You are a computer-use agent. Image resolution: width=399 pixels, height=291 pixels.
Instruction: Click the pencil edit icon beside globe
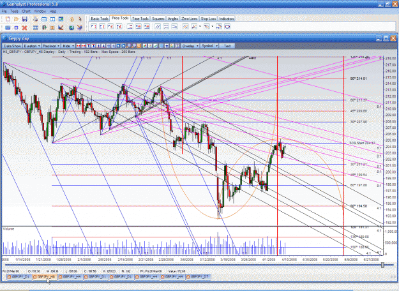pyautogui.click(x=80, y=27)
